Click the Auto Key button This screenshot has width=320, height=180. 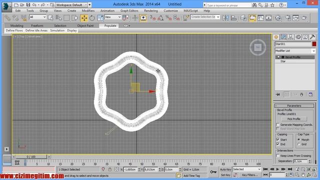tap(225, 169)
